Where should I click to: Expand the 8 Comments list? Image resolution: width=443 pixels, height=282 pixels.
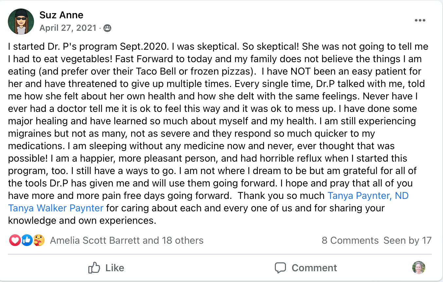pos(350,240)
